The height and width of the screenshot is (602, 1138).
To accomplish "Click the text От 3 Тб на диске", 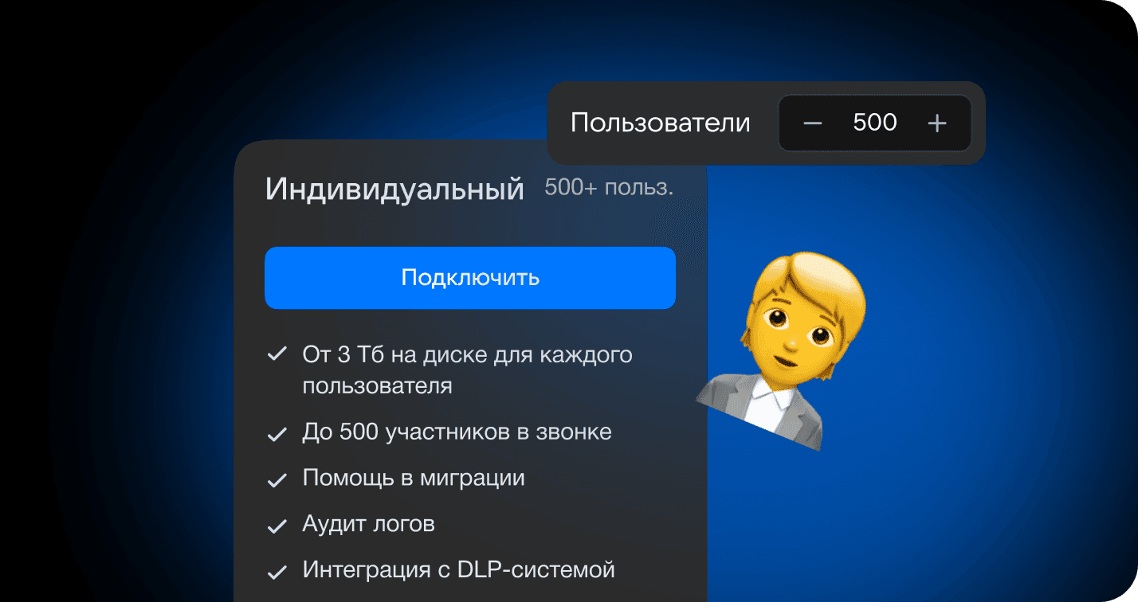I will click(x=467, y=370).
